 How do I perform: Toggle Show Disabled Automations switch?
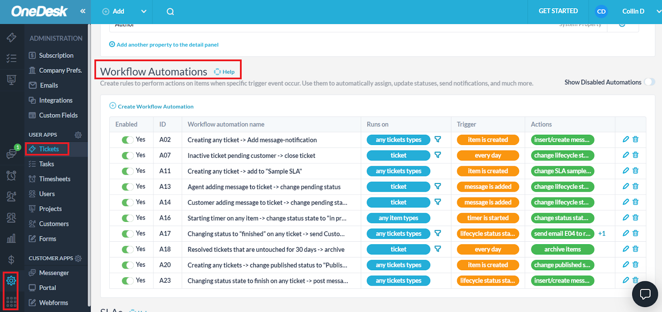650,82
